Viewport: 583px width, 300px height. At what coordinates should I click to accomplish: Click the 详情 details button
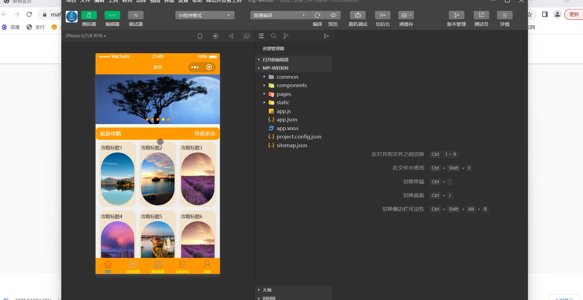click(x=505, y=15)
